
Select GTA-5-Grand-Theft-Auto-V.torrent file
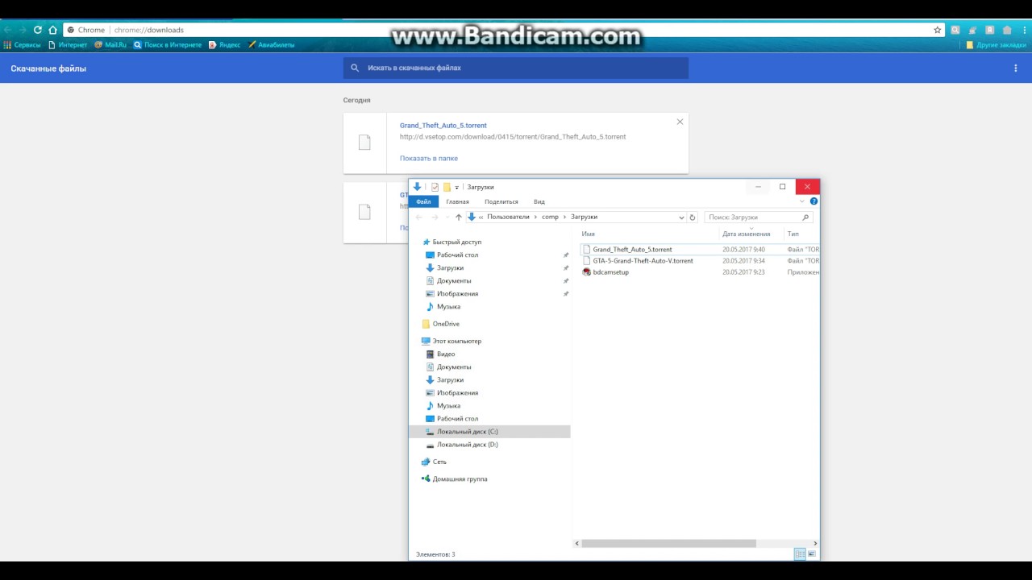pyautogui.click(x=643, y=261)
